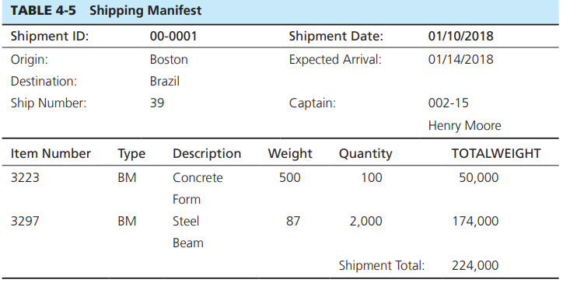Select the TOTALWEIGHT column header
The height and width of the screenshot is (283, 563).
[496, 154]
